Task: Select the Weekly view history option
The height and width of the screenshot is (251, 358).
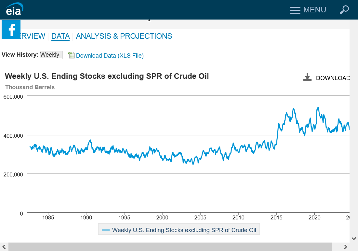Action: [x=50, y=55]
